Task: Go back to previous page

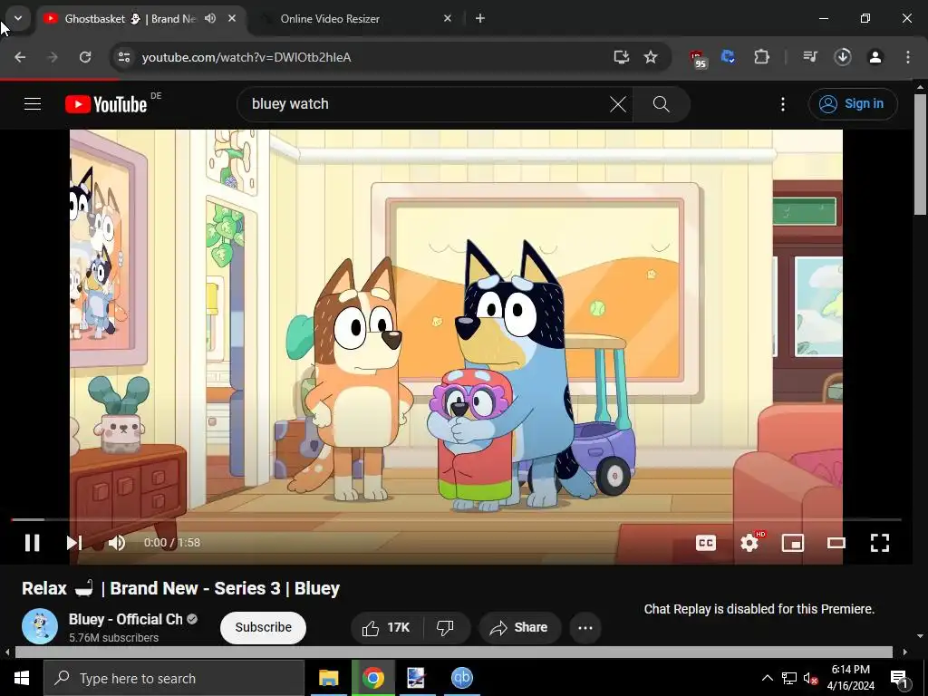Action: tap(20, 57)
